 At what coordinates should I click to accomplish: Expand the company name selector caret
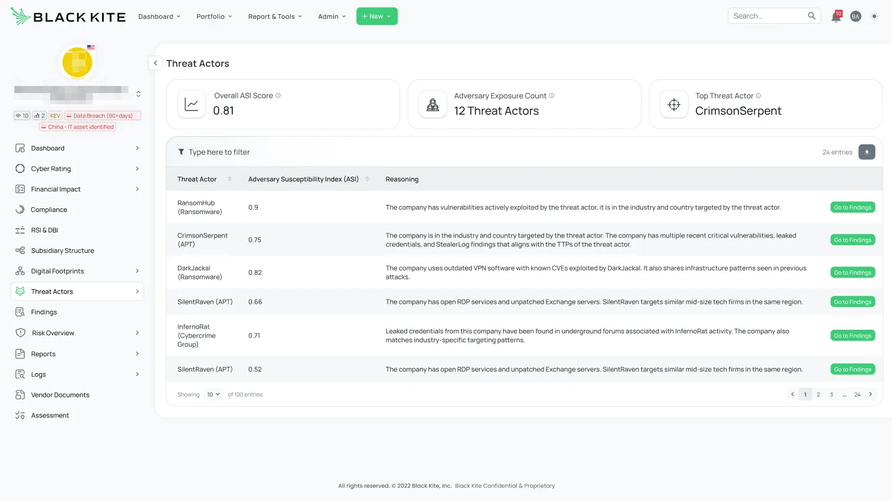[138, 93]
